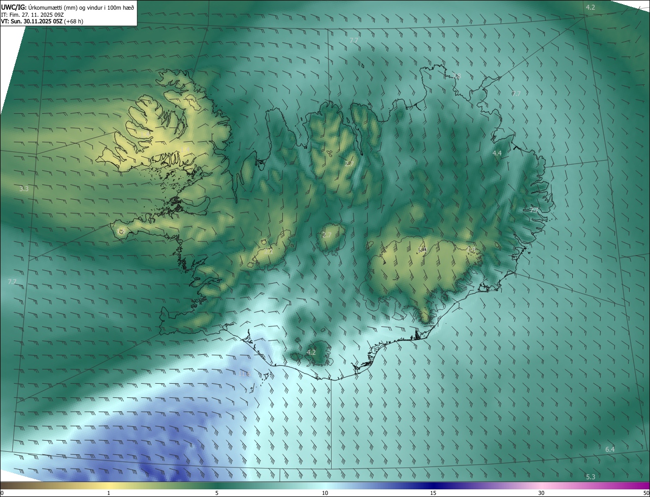
Task: Click the 4.4 value label on the map
Action: pyautogui.click(x=497, y=153)
